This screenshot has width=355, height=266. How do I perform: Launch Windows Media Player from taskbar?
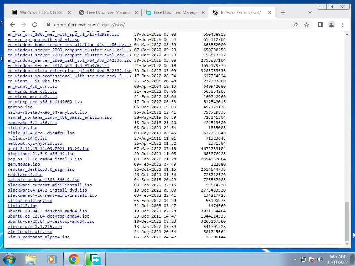[x=52, y=259]
